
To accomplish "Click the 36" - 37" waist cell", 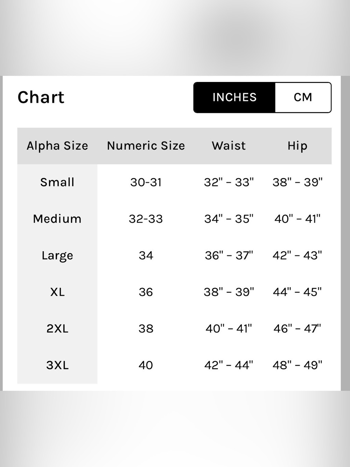I will point(229,255).
